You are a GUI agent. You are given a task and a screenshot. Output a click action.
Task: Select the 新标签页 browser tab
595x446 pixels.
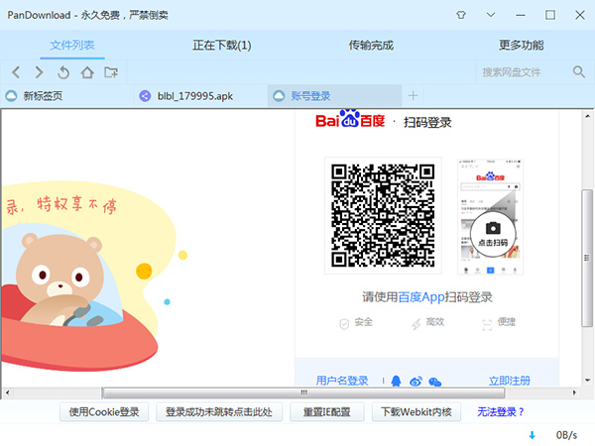pos(67,95)
